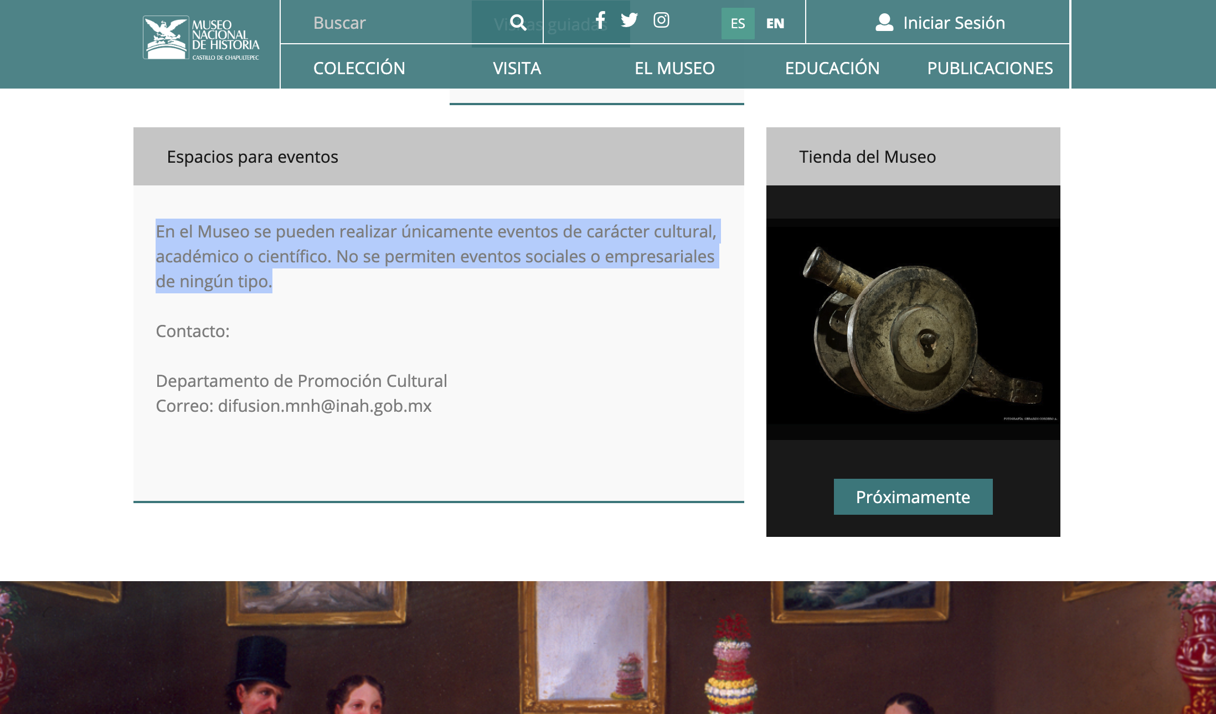The image size is (1216, 714).
Task: Click the search magnifier icon
Action: pos(518,23)
